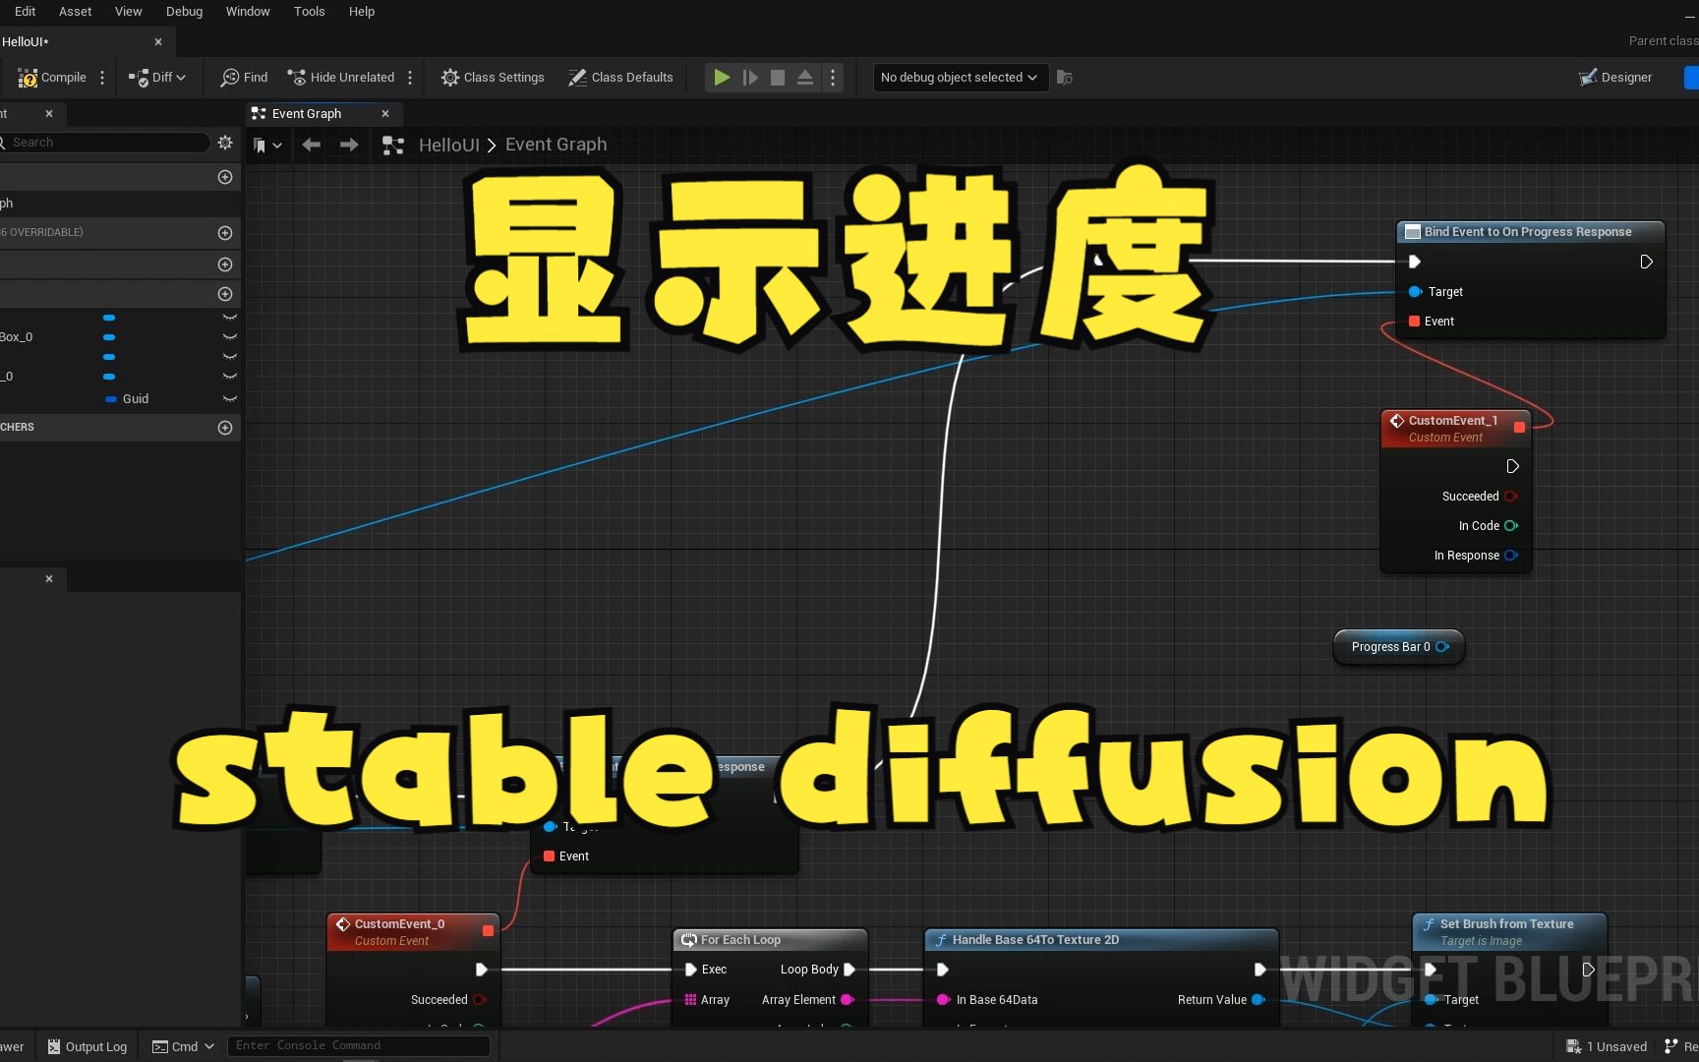The image size is (1699, 1062).
Task: Click red Event pin on Bind Event node
Action: 1414,322
